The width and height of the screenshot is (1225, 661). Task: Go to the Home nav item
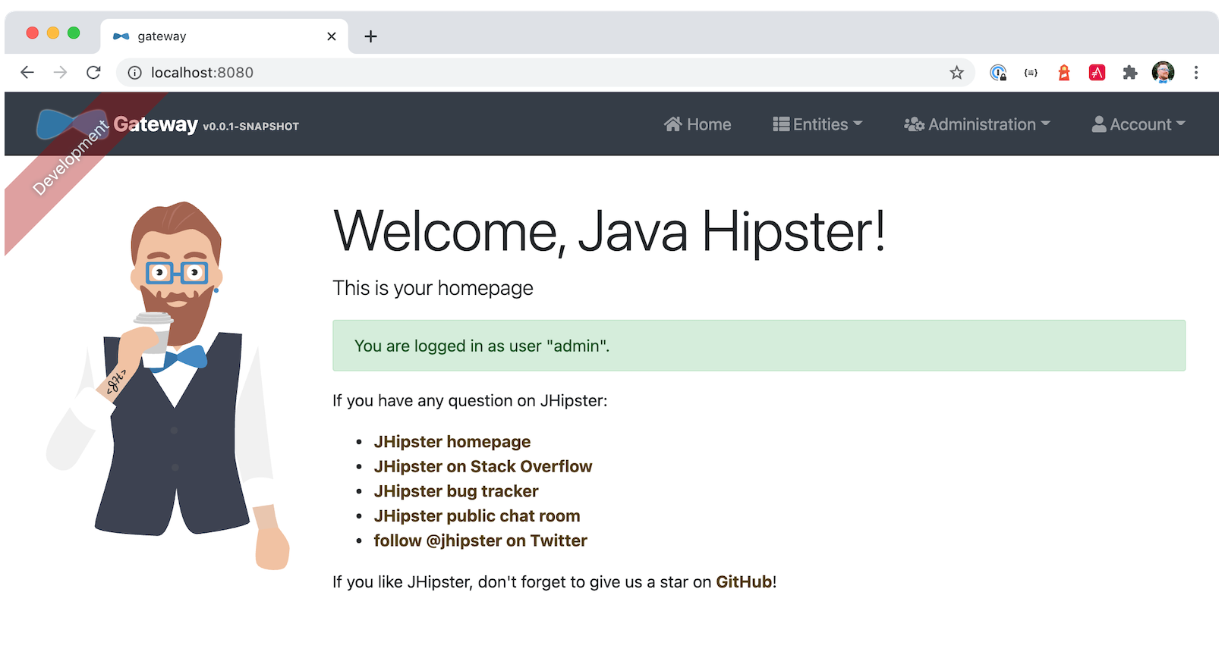[698, 124]
